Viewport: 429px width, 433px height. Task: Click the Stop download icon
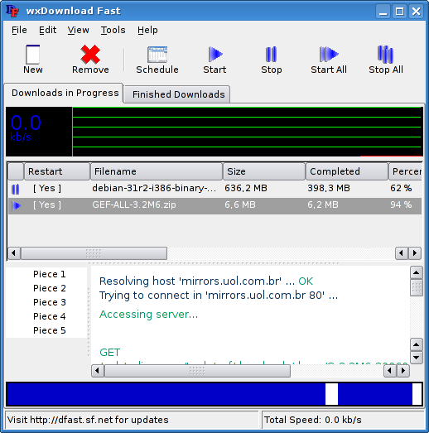coord(271,54)
